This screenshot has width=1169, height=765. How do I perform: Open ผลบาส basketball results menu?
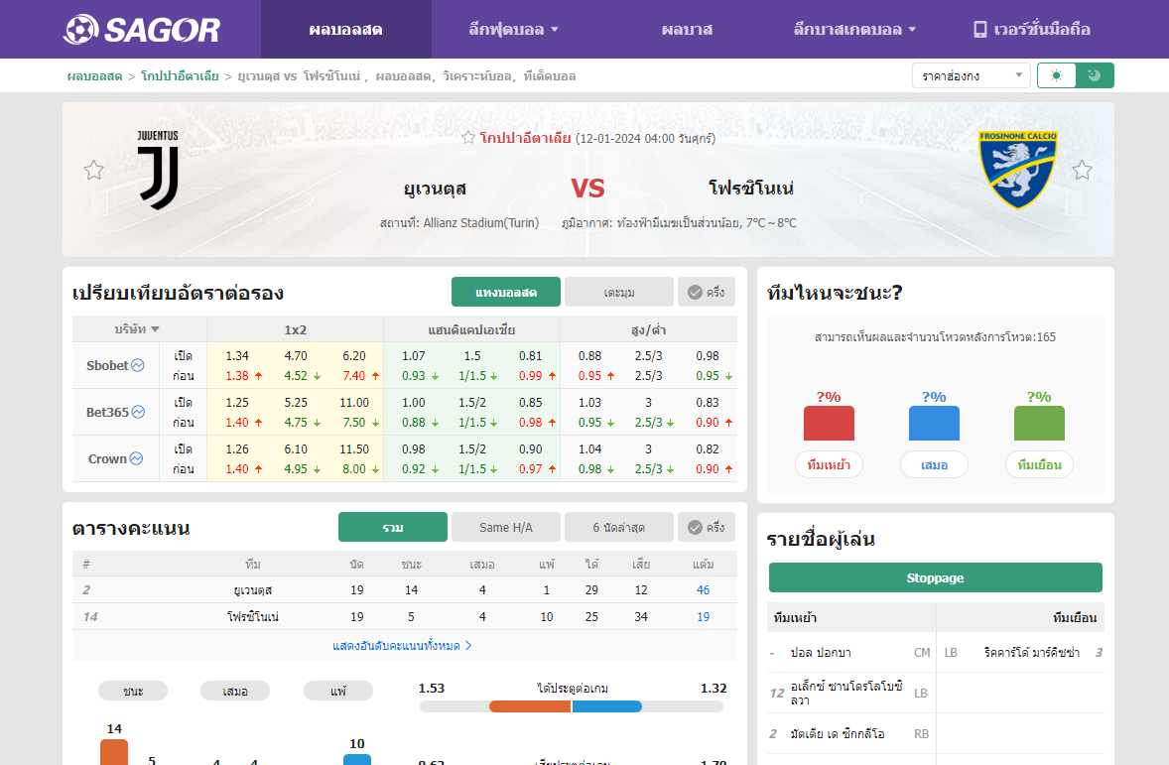click(687, 29)
